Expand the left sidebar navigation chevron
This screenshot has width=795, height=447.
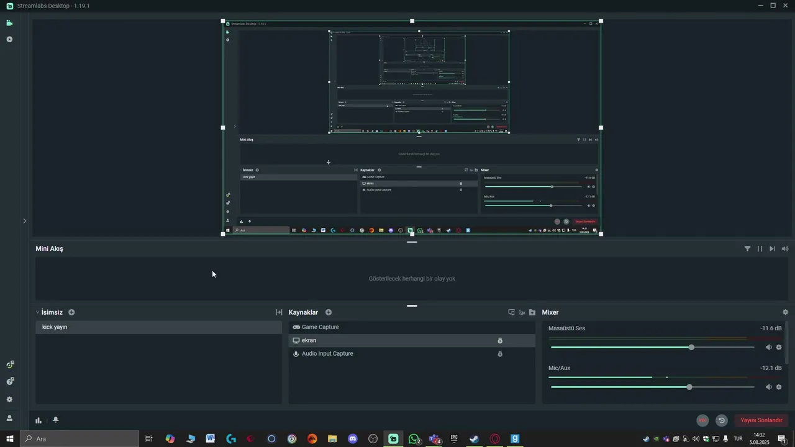(25, 220)
